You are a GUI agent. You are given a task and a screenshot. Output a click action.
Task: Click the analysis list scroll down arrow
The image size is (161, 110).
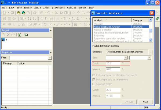click(x=151, y=40)
